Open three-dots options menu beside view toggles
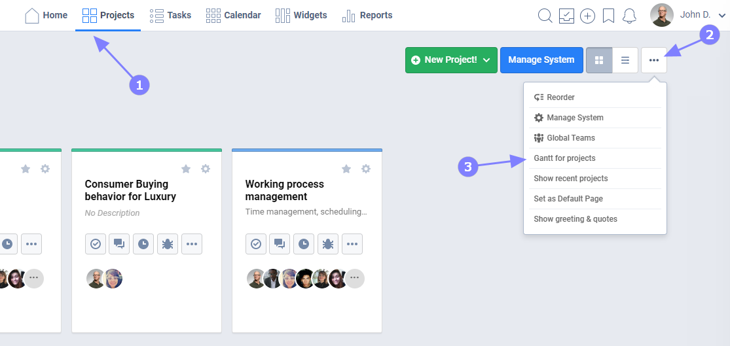The image size is (730, 346). pos(654,60)
